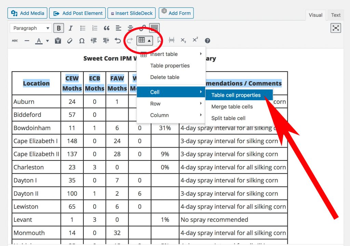Apply text color using the A swatch
Image resolution: width=350 pixels, height=246 pixels.
(x=39, y=41)
